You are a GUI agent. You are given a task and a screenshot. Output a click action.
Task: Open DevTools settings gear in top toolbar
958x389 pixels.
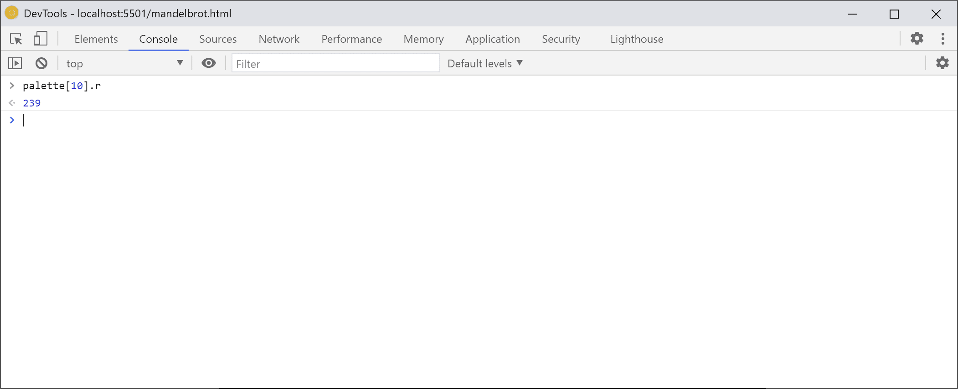click(x=917, y=39)
